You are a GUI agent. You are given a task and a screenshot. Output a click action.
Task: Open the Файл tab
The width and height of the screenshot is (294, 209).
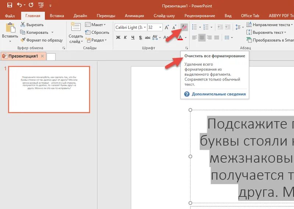[10, 16]
